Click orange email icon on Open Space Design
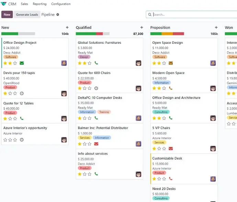Screen dimensions: 237x202 (171, 63)
